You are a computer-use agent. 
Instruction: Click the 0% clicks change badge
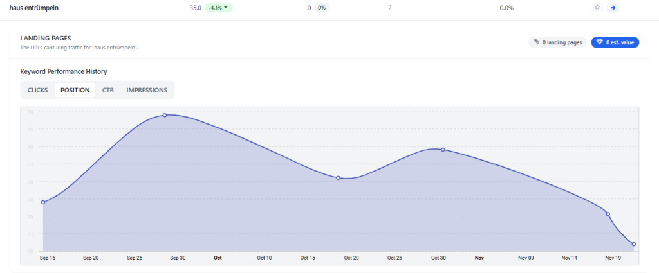[322, 8]
